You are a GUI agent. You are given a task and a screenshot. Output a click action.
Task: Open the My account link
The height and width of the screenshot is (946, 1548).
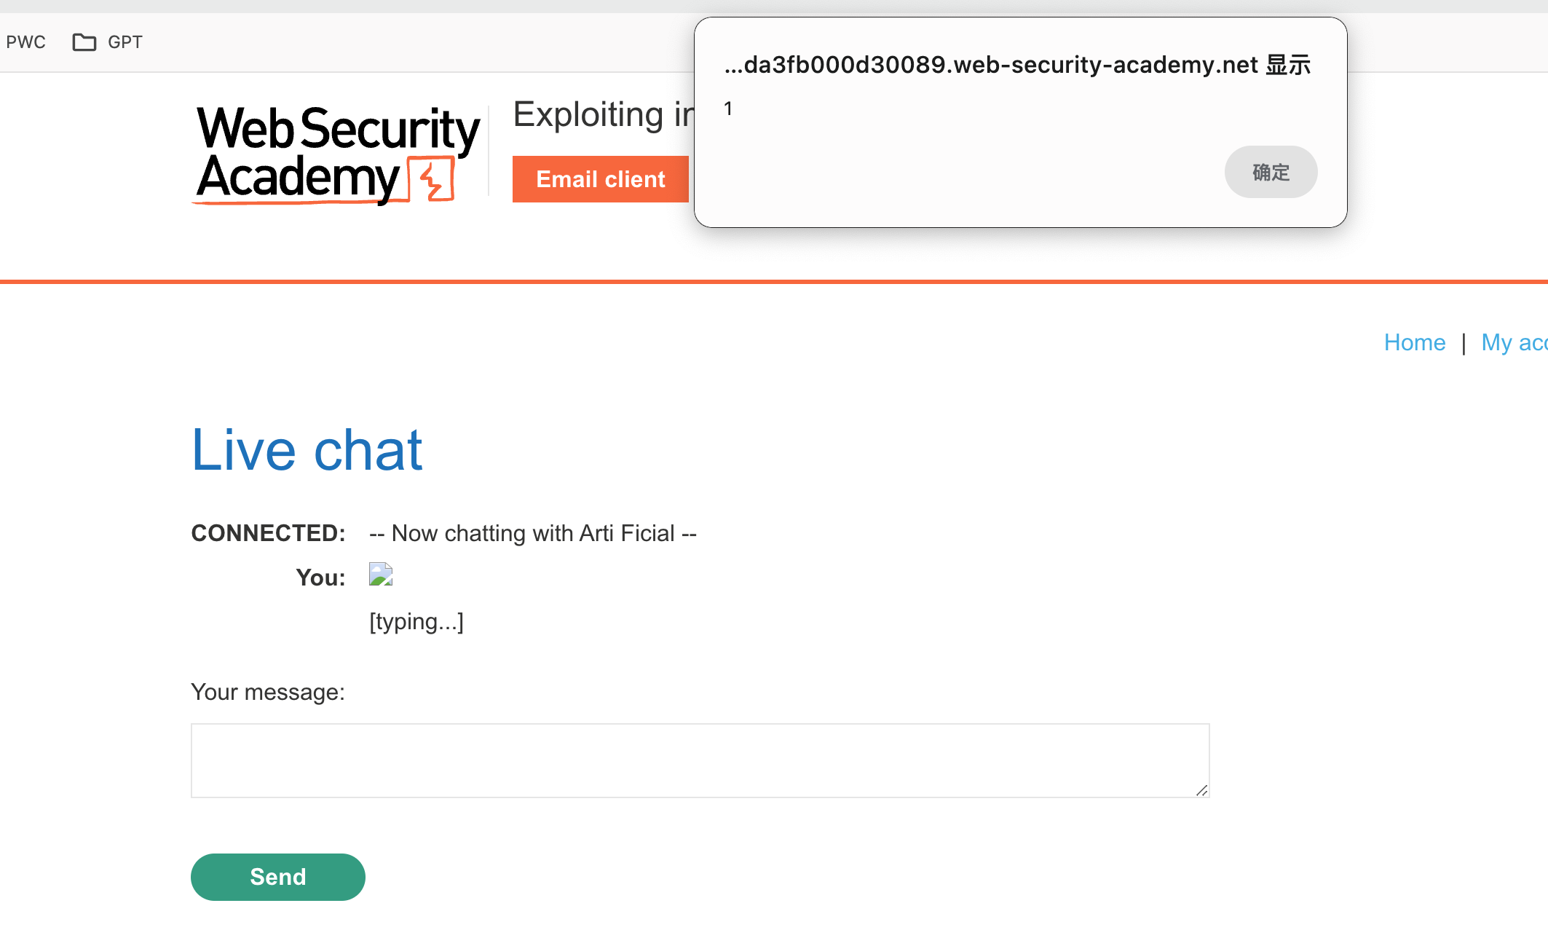click(x=1514, y=342)
